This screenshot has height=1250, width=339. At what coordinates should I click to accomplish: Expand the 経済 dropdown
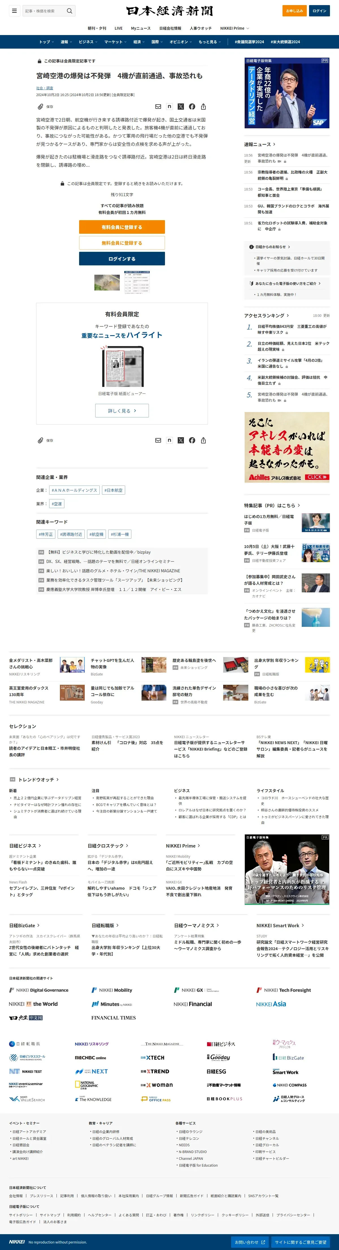139,42
